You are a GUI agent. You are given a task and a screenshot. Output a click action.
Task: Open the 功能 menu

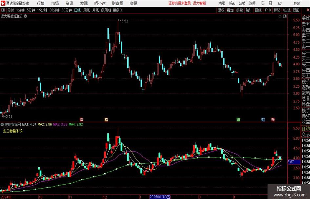pyautogui.click(x=222, y=3)
